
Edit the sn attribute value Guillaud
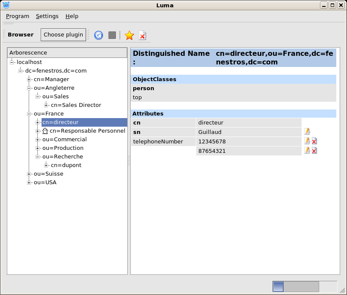[x=307, y=131]
